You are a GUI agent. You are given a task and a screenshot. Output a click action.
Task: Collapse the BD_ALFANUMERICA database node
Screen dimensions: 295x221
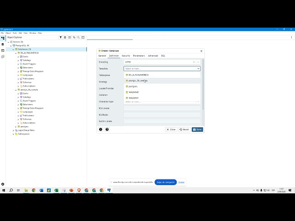[16, 53]
